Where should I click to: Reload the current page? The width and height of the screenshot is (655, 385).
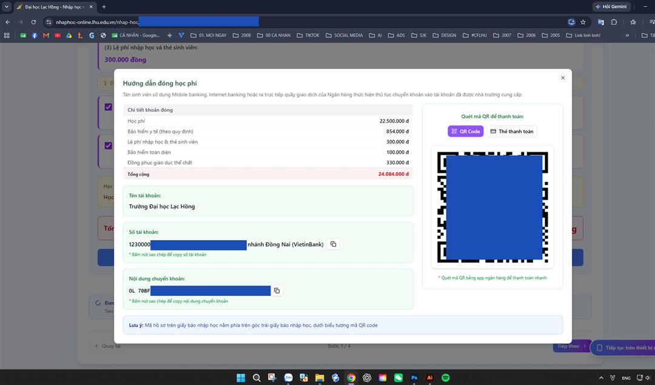coord(33,22)
